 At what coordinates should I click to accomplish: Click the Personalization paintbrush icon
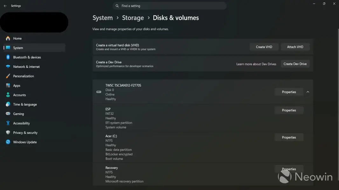8,76
